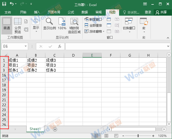Switch to the 插入 tab
172x139 pixels.
coord(37,12)
